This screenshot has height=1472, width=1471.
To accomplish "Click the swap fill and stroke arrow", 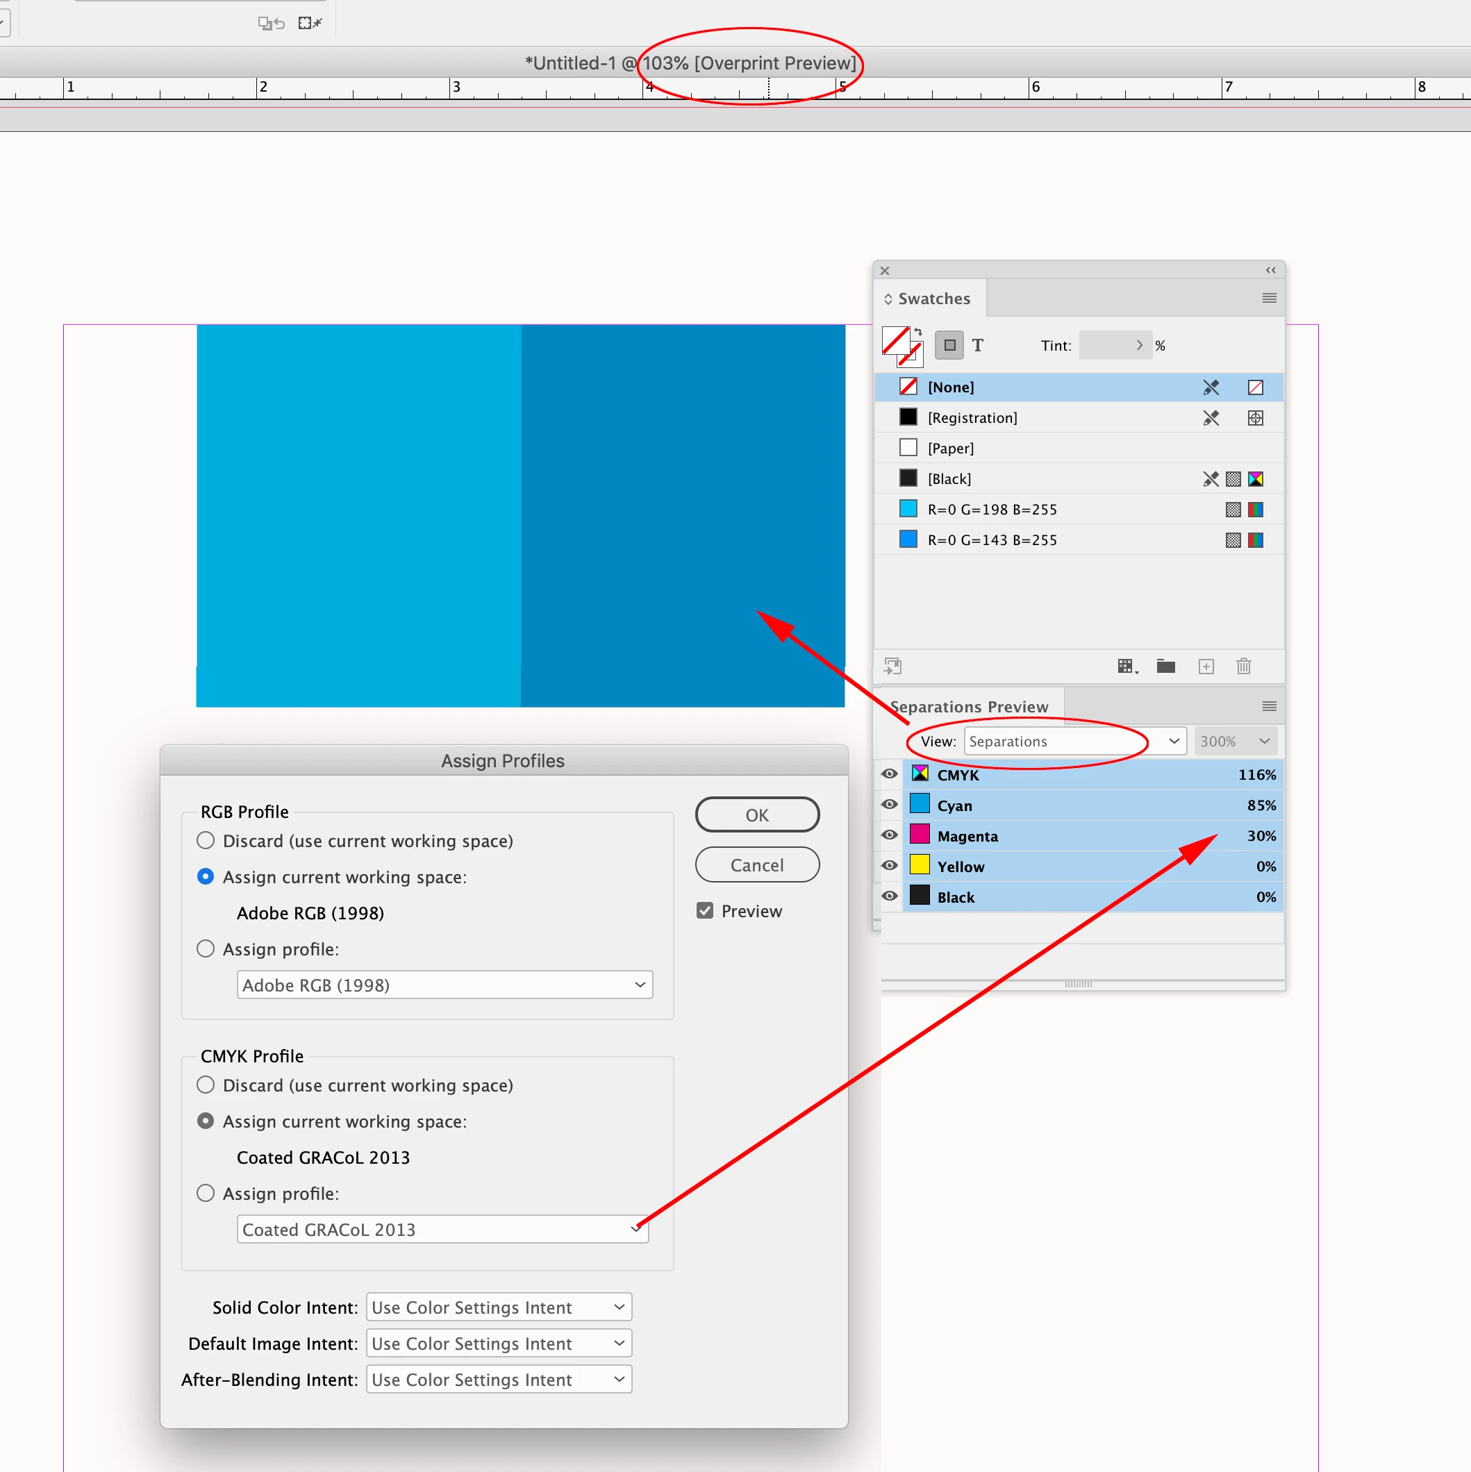I will pyautogui.click(x=918, y=331).
